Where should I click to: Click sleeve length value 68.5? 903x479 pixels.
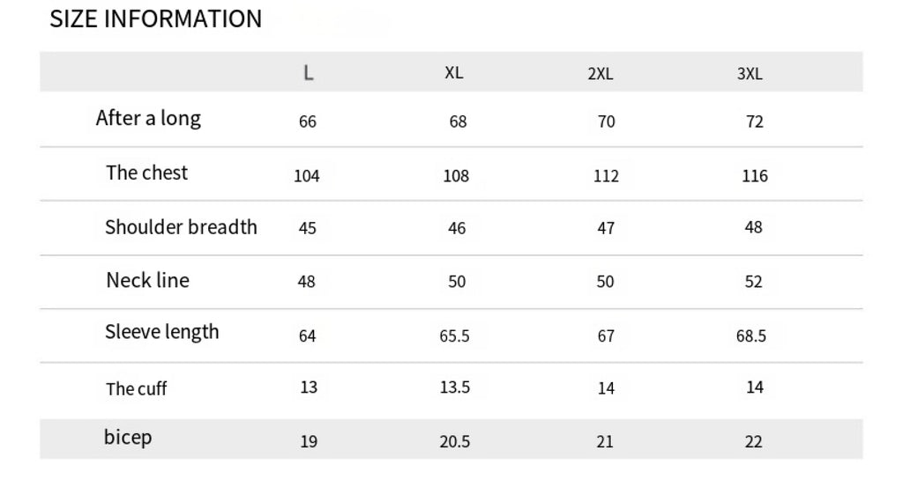coord(751,336)
